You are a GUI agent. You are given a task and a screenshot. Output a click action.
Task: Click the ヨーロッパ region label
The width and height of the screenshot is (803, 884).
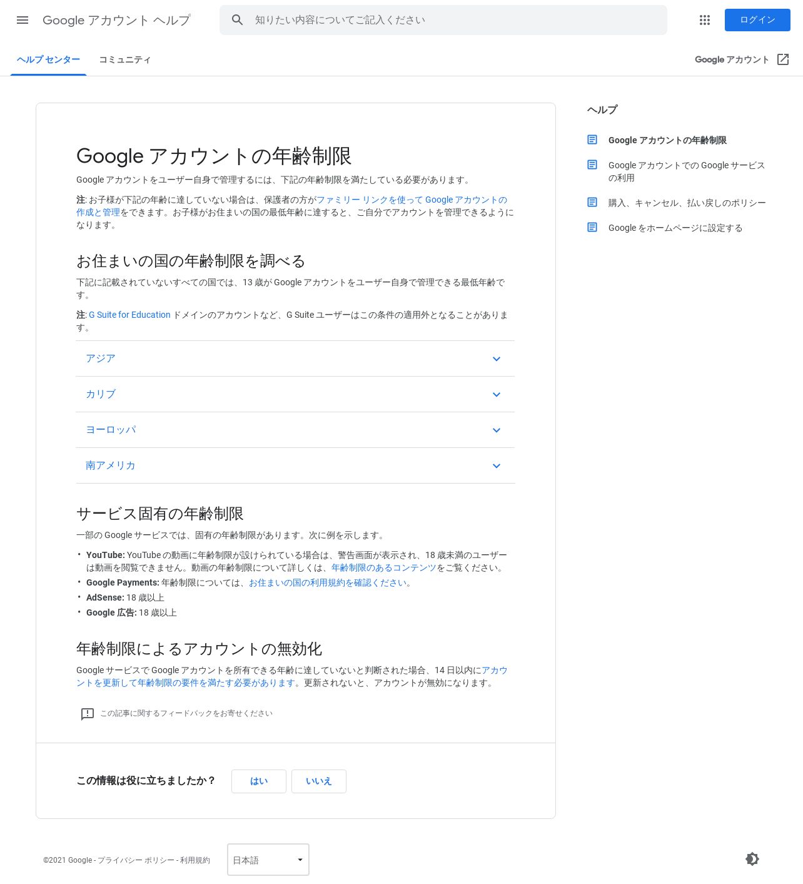point(111,430)
